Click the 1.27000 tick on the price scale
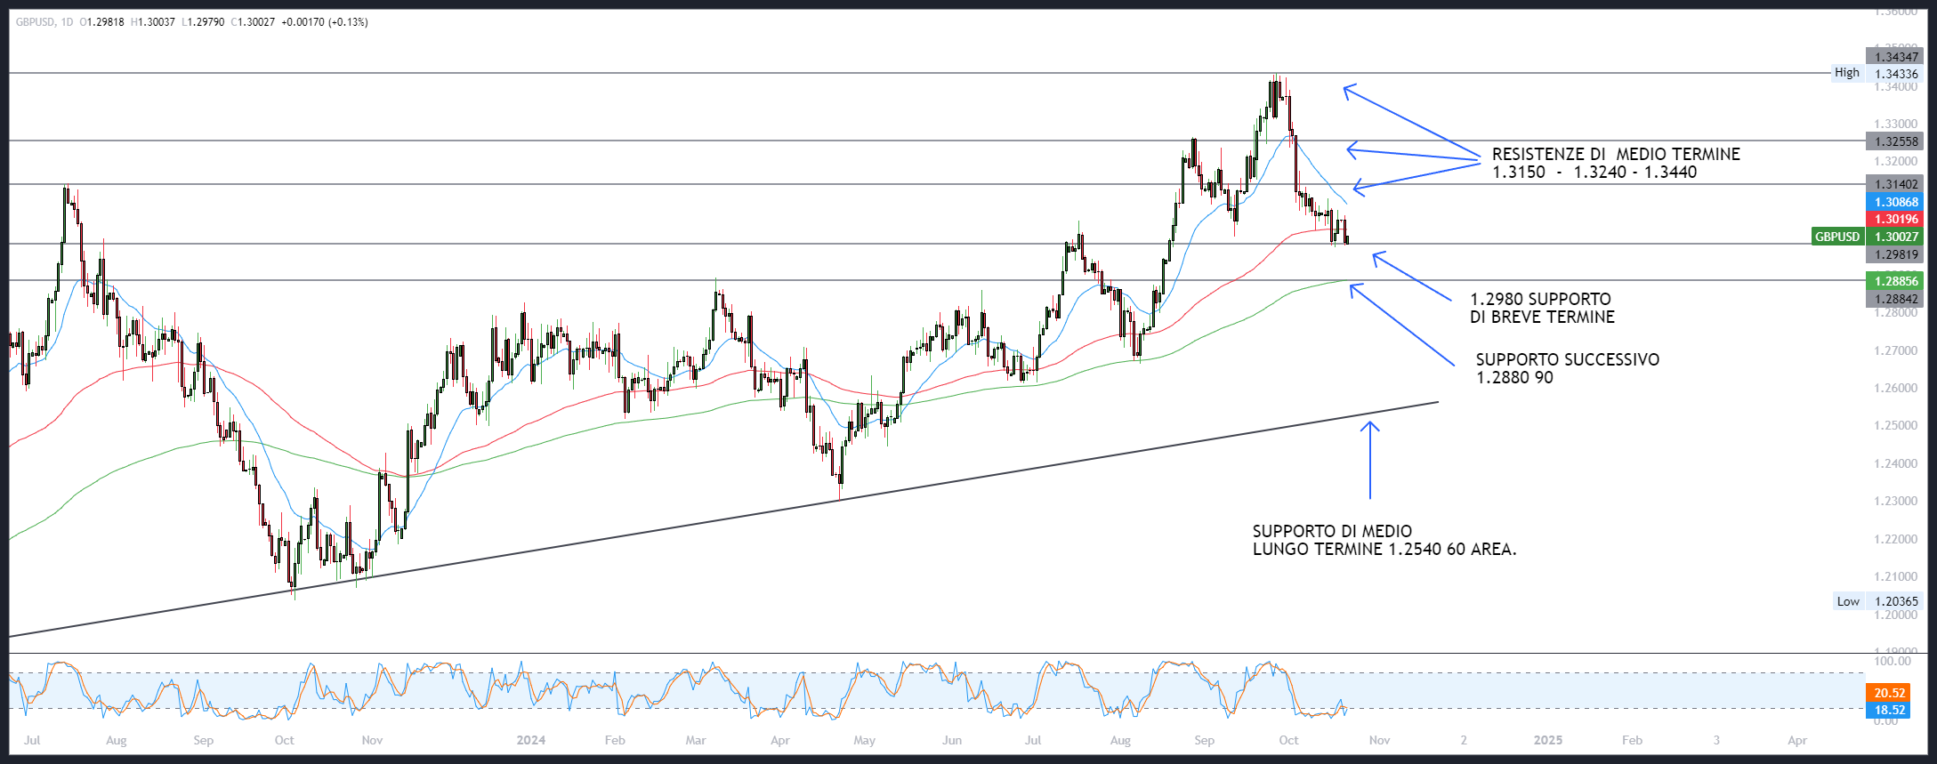Viewport: 1937px width, 764px height. point(1895,350)
